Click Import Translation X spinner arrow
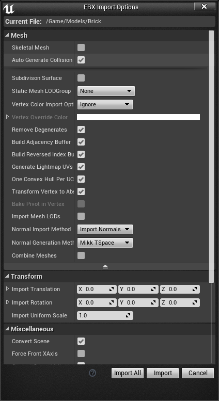Viewport: 219px width, 401px height. point(112,289)
